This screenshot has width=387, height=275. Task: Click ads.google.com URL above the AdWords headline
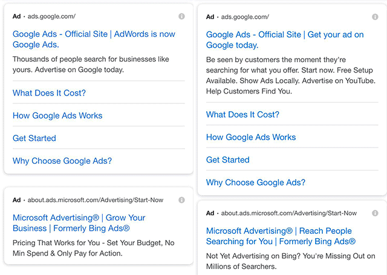point(51,16)
